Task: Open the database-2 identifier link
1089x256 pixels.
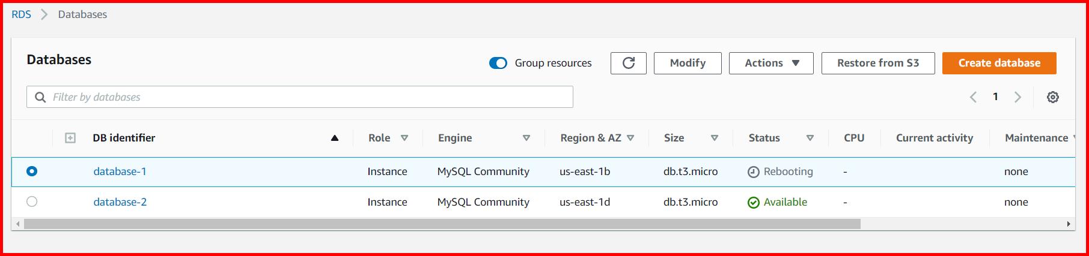Action: pos(120,202)
